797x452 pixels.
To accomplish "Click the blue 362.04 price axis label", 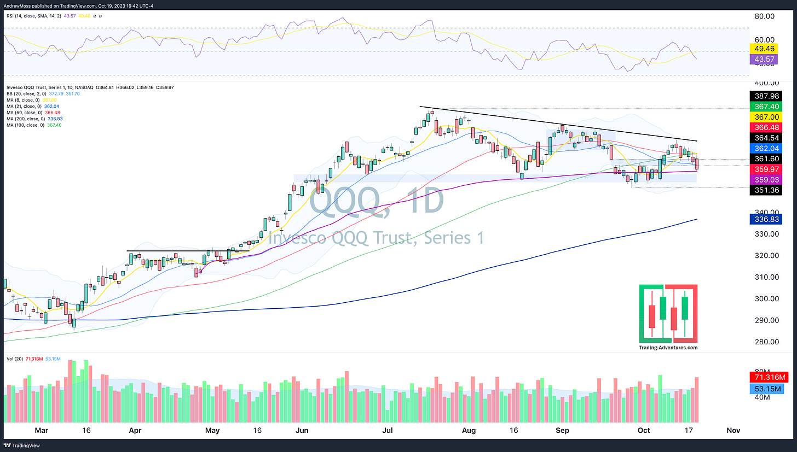I will 765,148.
